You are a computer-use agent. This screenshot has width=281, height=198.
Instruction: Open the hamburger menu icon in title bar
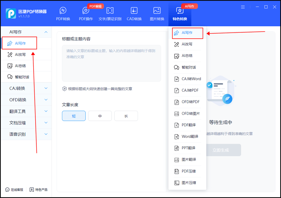[243, 7]
